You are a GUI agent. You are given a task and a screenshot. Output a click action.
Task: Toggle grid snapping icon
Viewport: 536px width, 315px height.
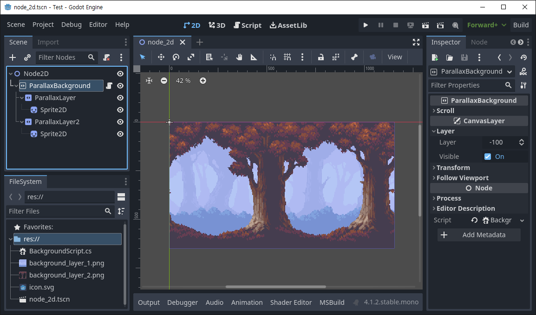click(287, 57)
